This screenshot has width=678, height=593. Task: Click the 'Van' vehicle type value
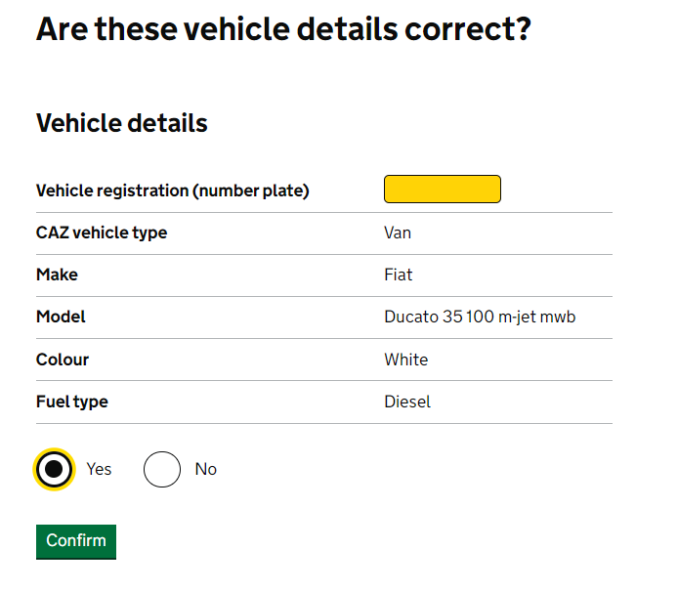398,233
